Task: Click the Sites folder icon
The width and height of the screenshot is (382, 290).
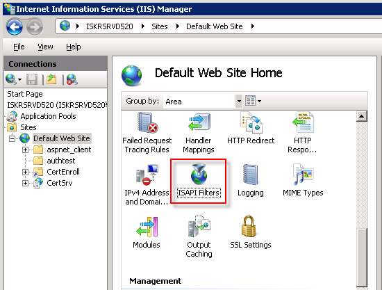Action: pyautogui.click(x=12, y=127)
